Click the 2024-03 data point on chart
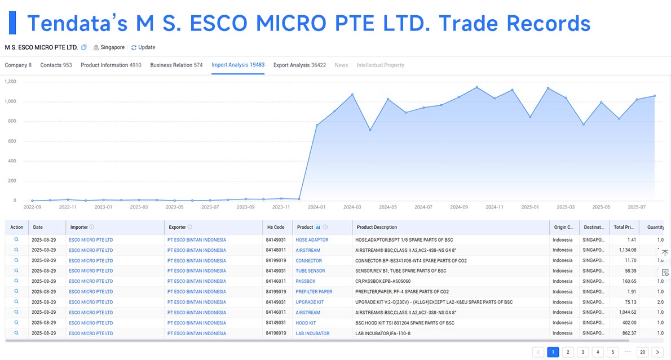 (352, 95)
